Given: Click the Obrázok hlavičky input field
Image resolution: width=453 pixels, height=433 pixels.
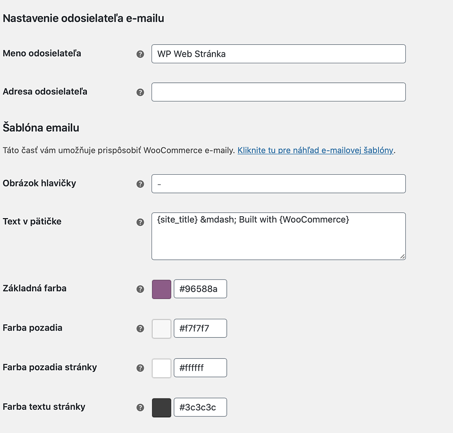Looking at the screenshot, I should click(x=278, y=184).
